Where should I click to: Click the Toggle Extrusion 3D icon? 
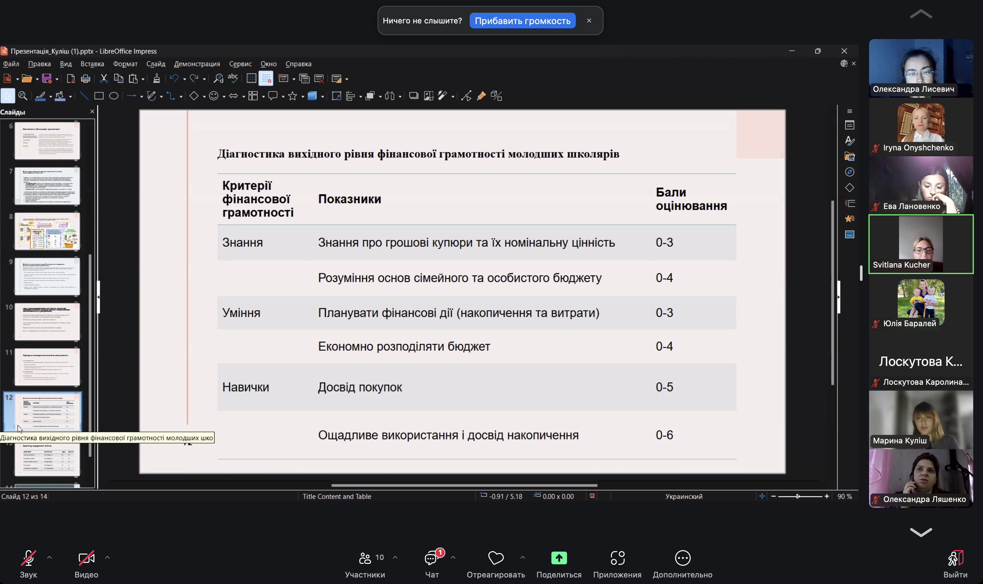[496, 96]
